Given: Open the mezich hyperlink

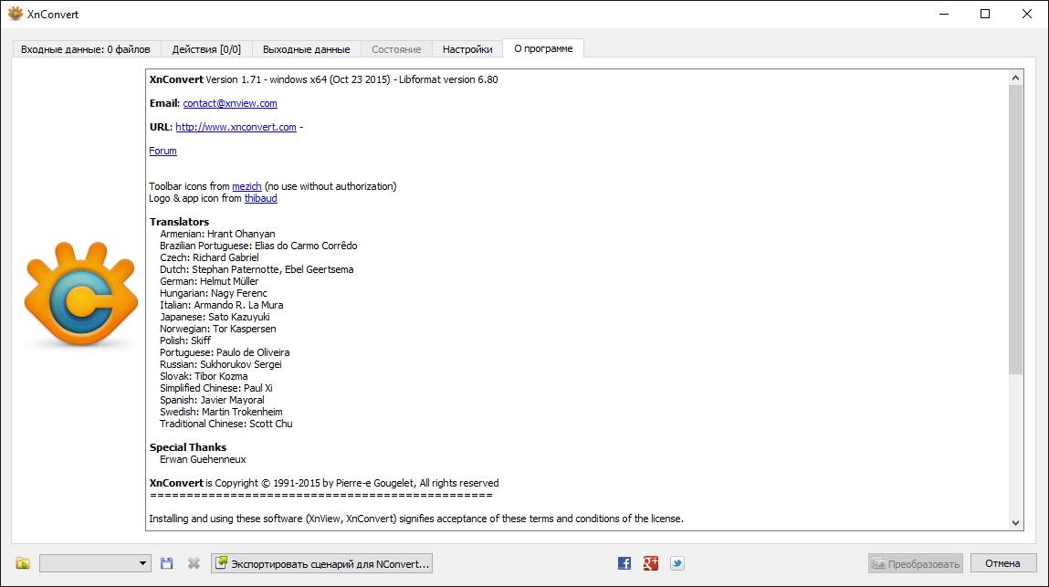Looking at the screenshot, I should click(x=247, y=186).
